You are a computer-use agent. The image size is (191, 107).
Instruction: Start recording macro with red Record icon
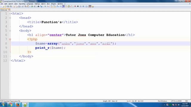[x=75, y=6]
